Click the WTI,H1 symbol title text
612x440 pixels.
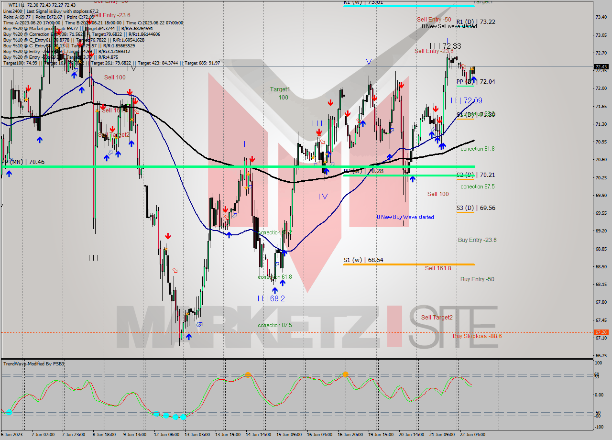(x=17, y=5)
